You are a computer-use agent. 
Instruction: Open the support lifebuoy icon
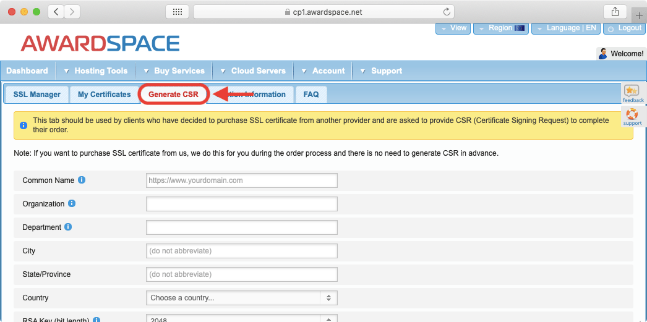(x=632, y=116)
